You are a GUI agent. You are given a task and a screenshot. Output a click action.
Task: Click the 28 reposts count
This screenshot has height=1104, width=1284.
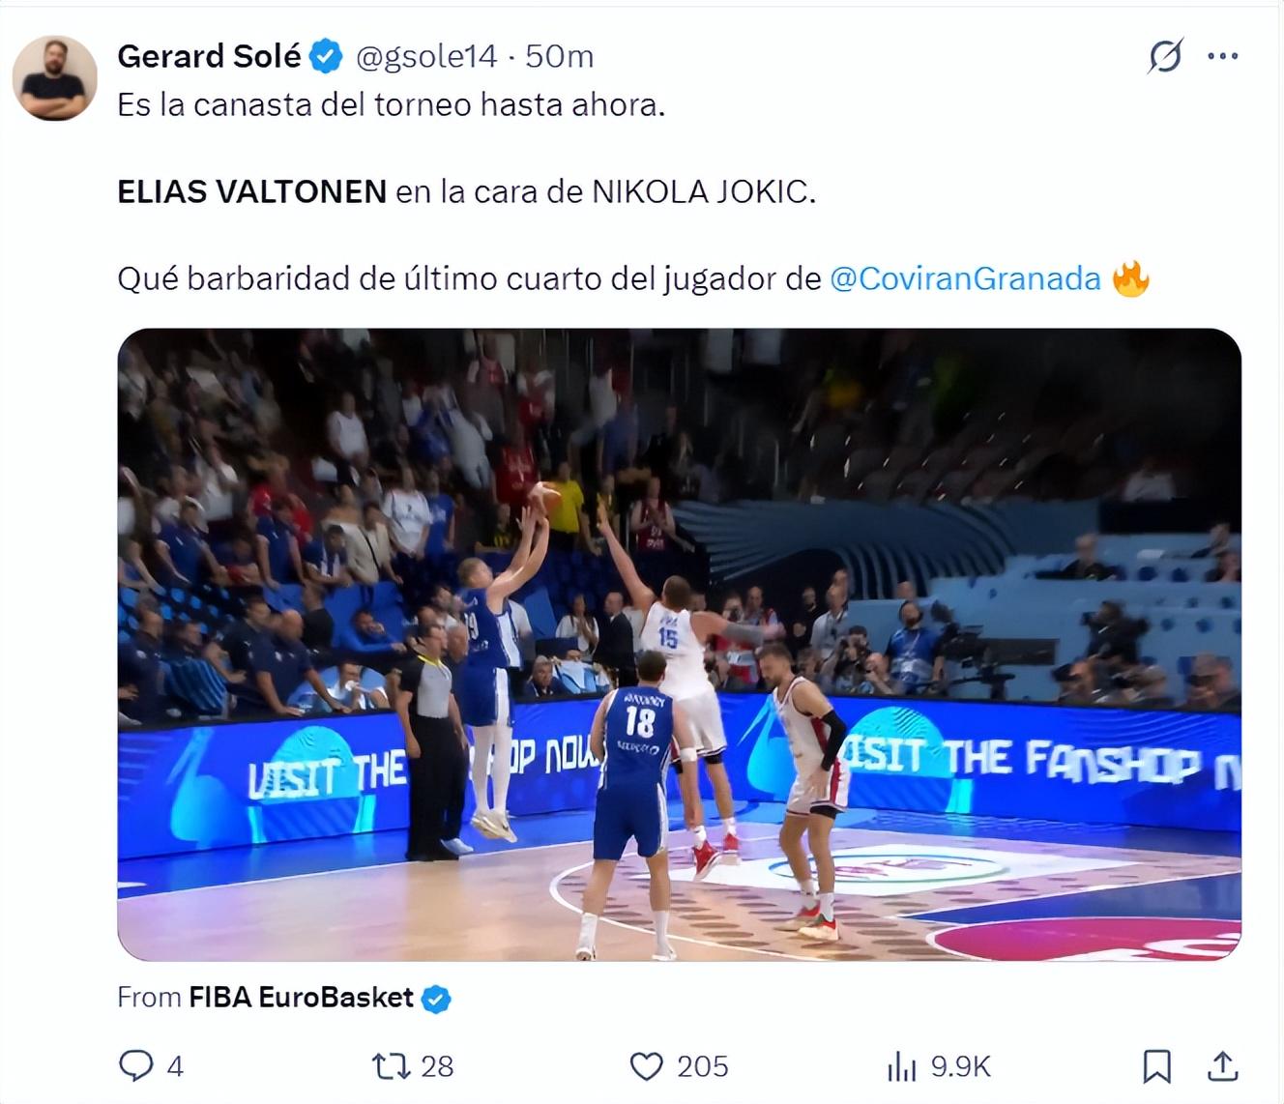tap(437, 1066)
